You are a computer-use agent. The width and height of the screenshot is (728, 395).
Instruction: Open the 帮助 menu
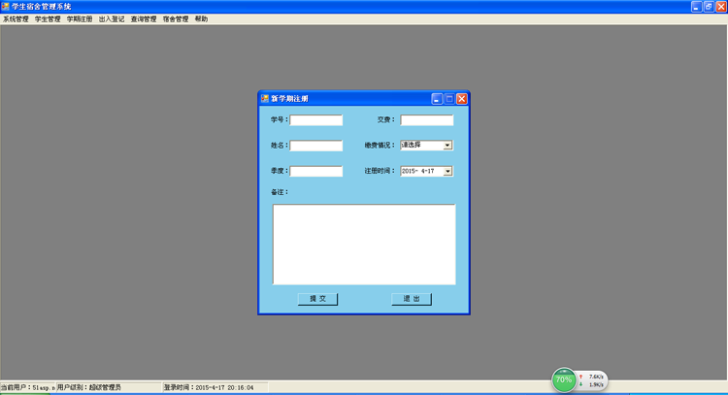point(201,19)
